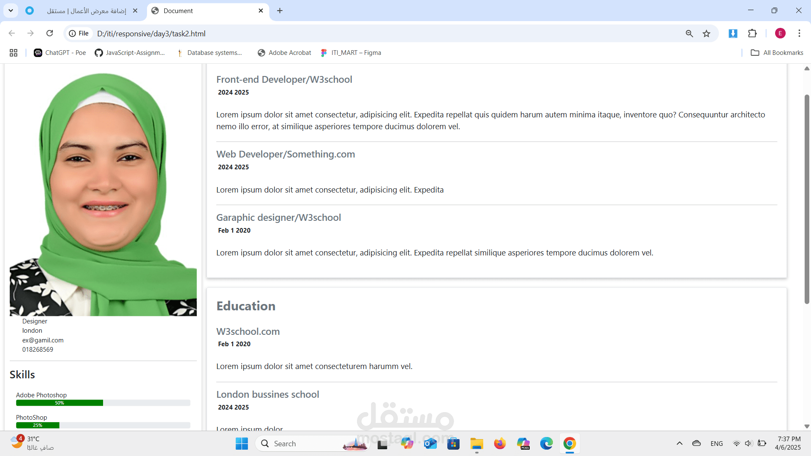Open the Windows Start button
This screenshot has width=811, height=456.
click(x=242, y=444)
